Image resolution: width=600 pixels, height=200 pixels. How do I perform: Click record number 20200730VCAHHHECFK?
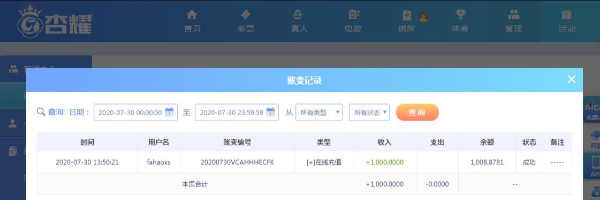click(x=237, y=162)
